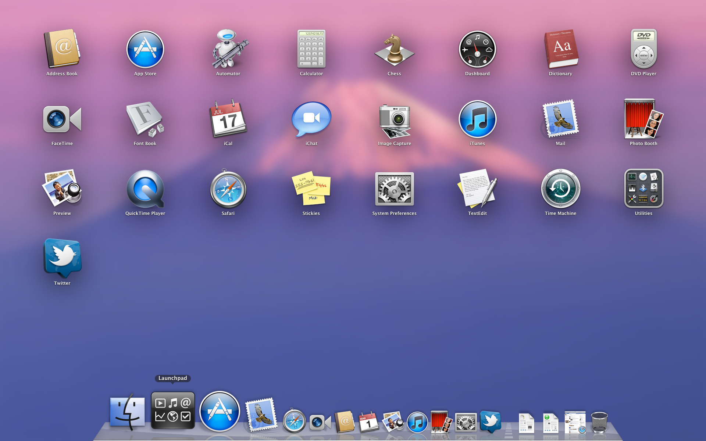Launch iChat
This screenshot has height=441, width=706.
click(x=311, y=119)
